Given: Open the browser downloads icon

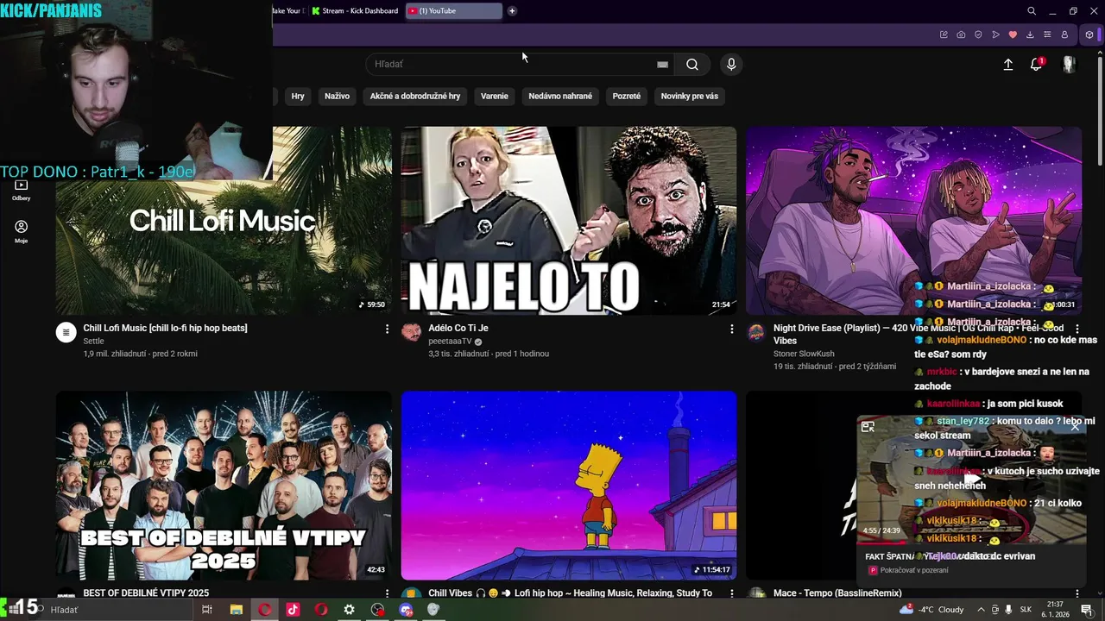Looking at the screenshot, I should 1030,34.
